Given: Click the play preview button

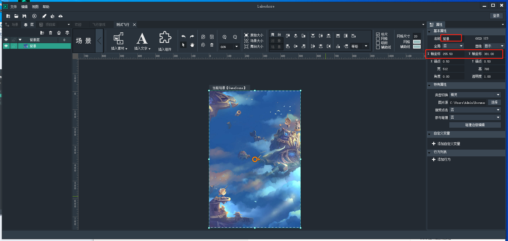Looking at the screenshot, I should coord(34,16).
